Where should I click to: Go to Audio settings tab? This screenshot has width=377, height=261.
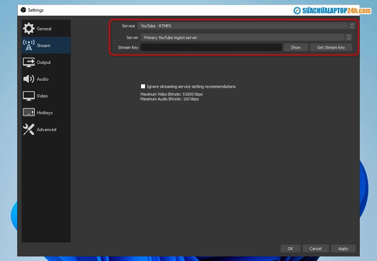46,79
